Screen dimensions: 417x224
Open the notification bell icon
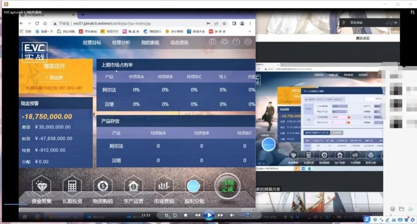point(224,42)
